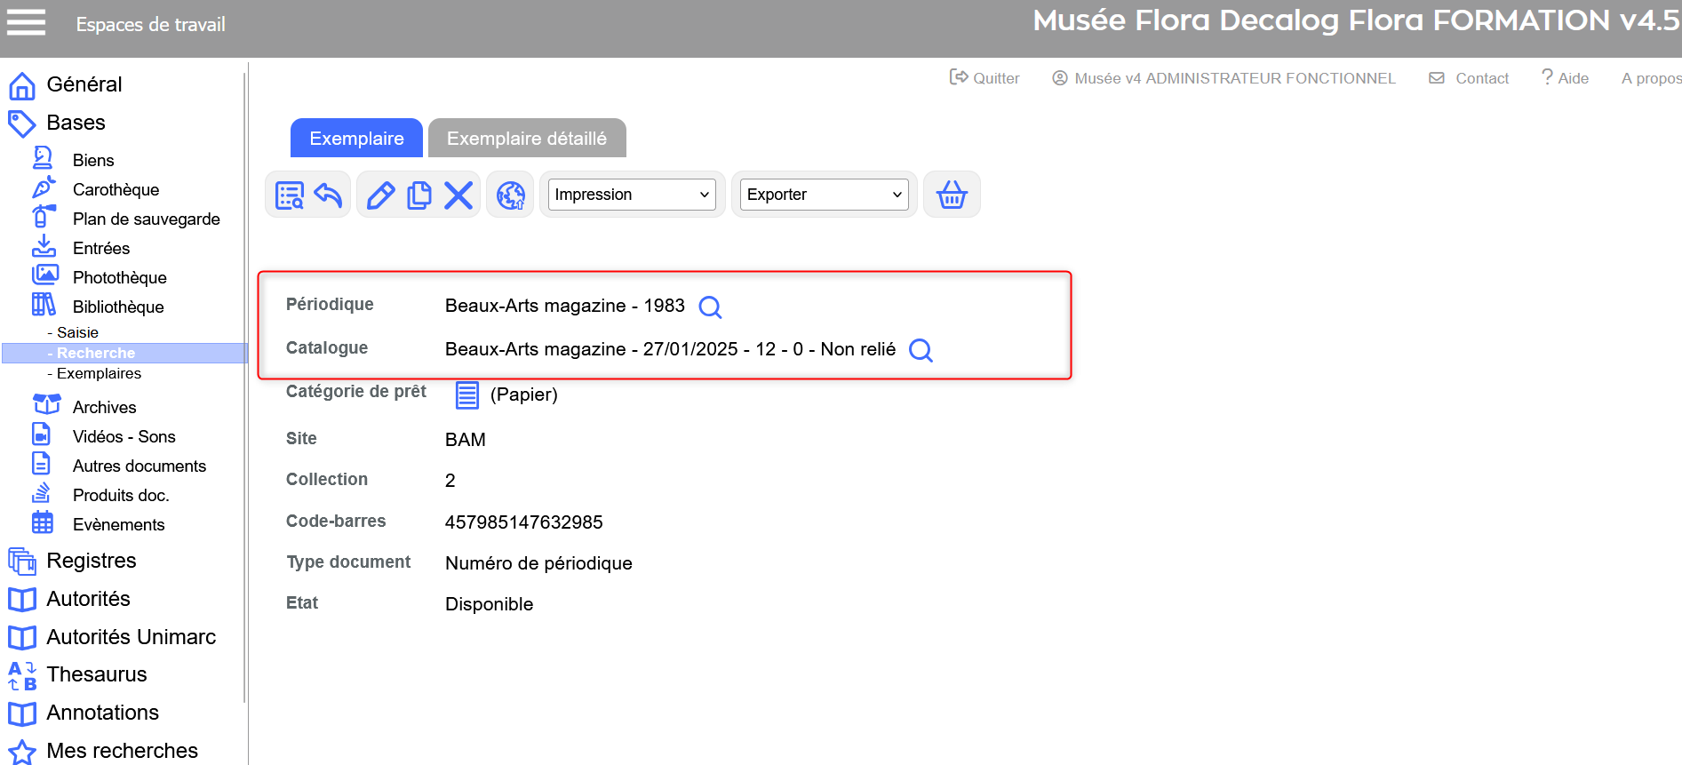This screenshot has height=765, width=1682.
Task: Click the pencil edit icon
Action: pos(380,195)
